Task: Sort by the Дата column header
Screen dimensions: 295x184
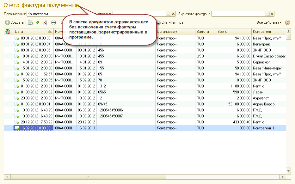Action: point(33,32)
